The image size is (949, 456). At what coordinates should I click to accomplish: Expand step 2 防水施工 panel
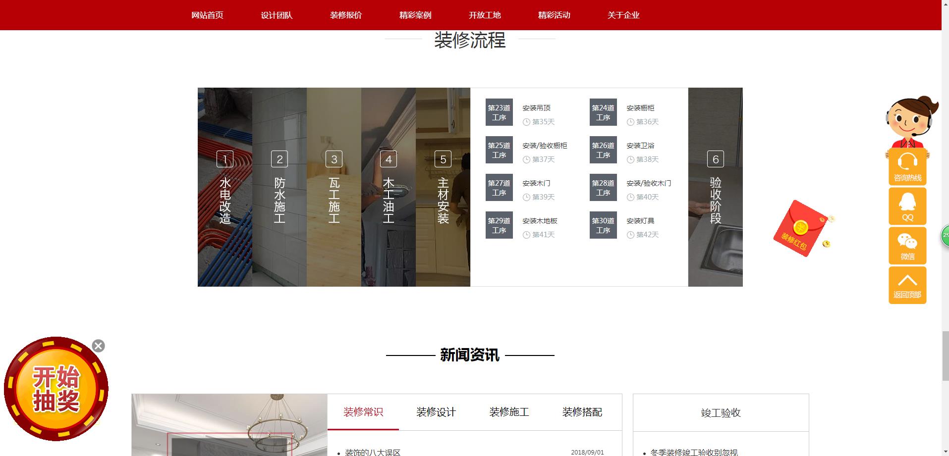[279, 187]
